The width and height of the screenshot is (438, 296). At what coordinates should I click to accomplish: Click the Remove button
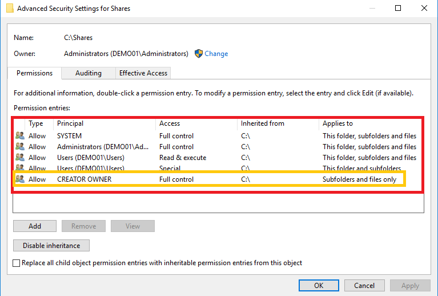[x=83, y=226]
